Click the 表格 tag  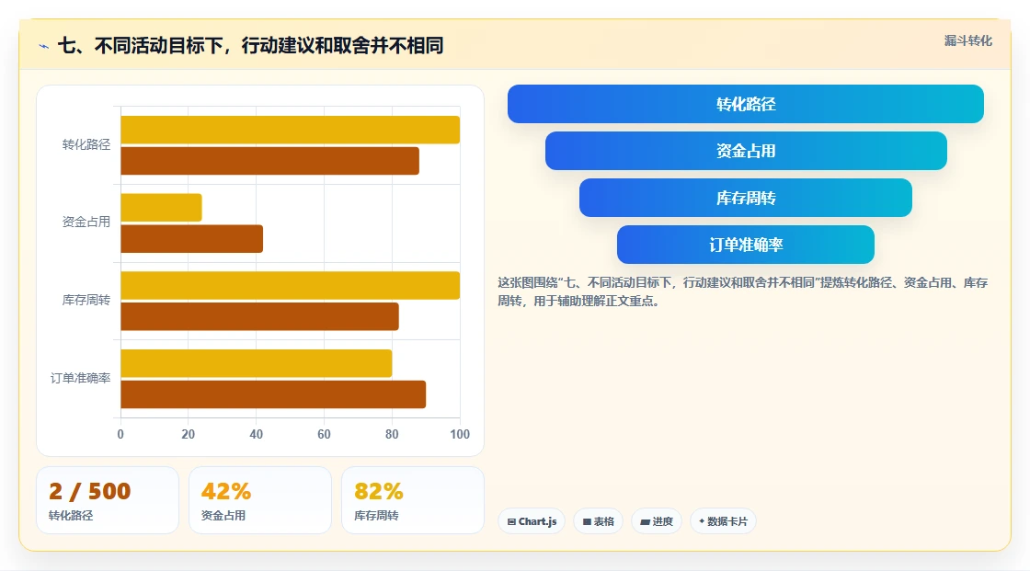click(598, 521)
